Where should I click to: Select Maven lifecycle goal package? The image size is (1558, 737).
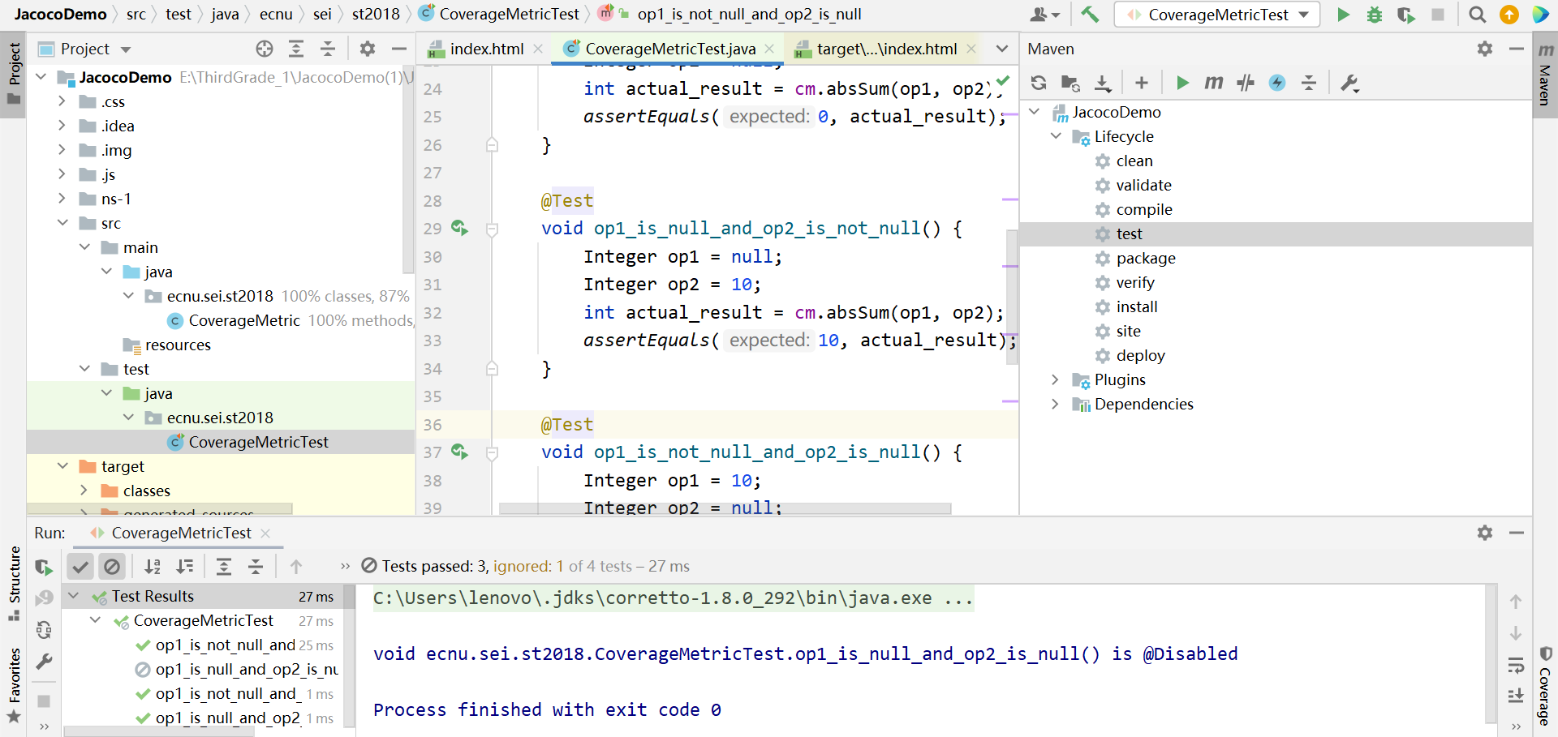(x=1146, y=258)
